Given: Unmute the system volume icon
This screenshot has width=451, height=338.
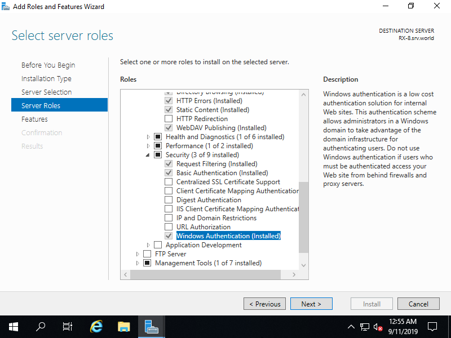Looking at the screenshot, I should 378,327.
